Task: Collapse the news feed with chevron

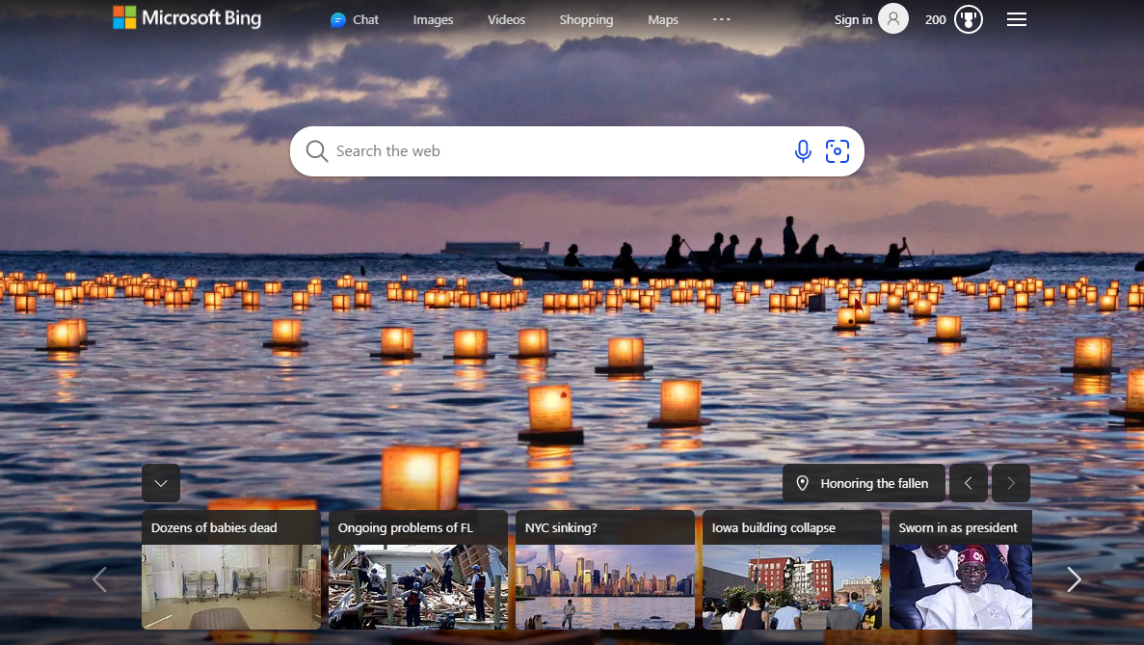Action: coord(161,483)
